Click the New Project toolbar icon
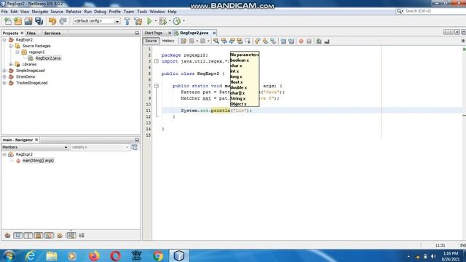This screenshot has width=466, height=262. [17, 21]
